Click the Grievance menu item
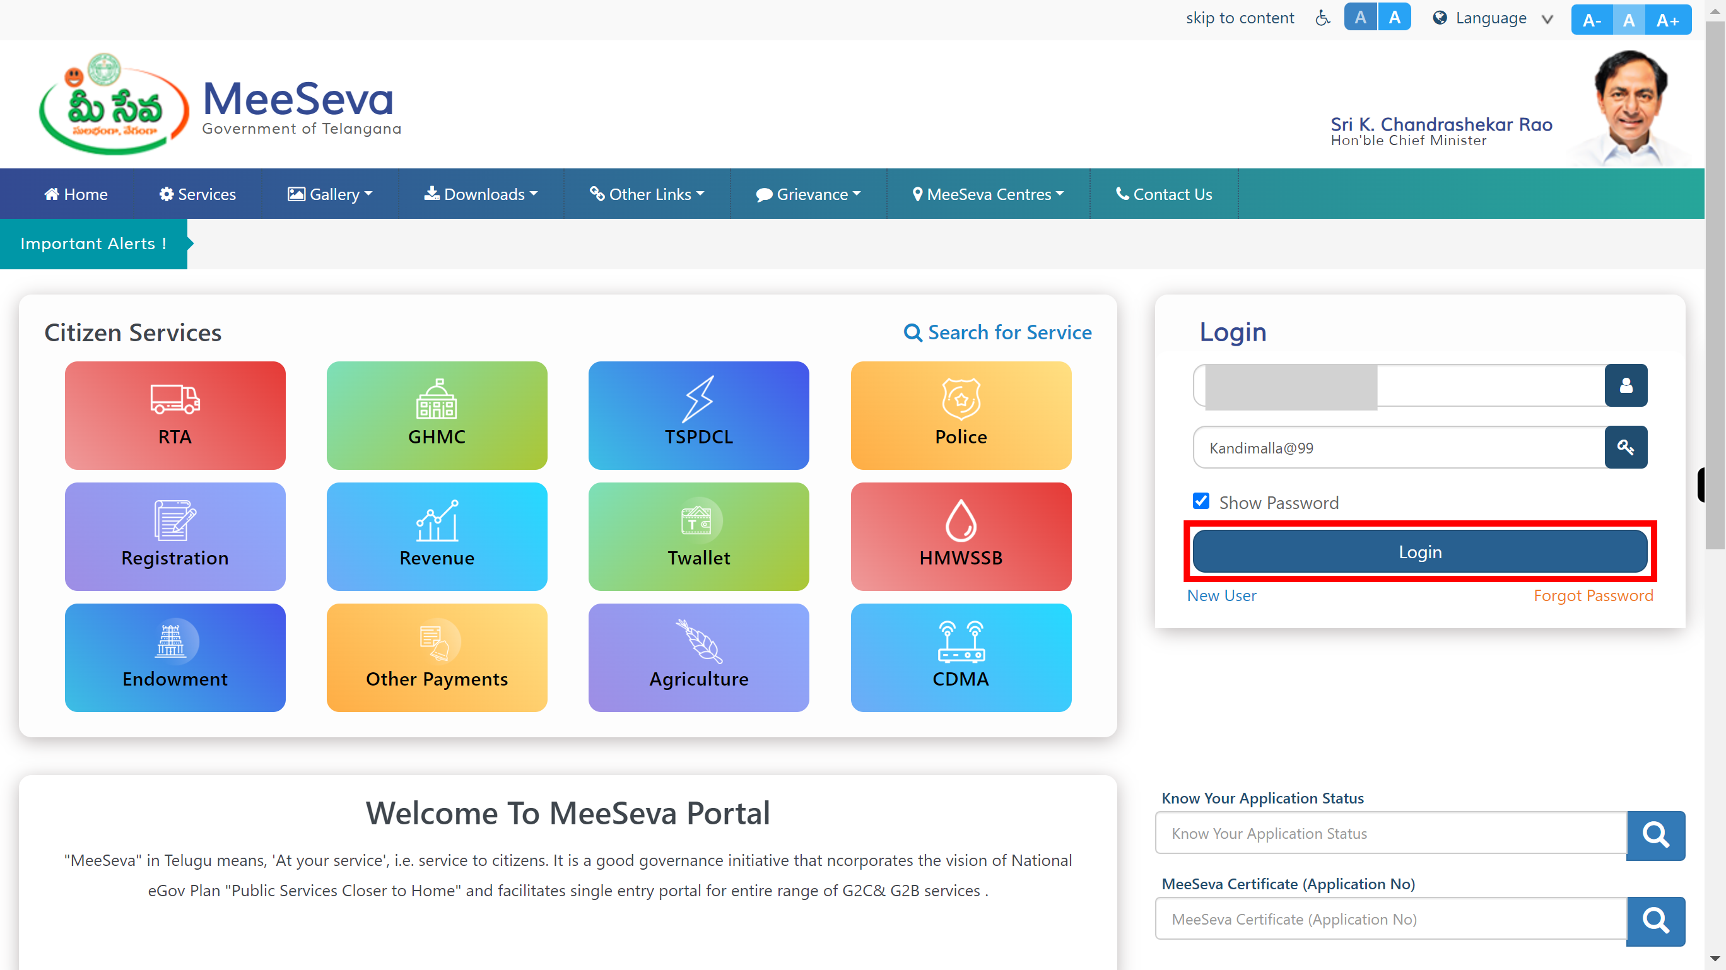This screenshot has height=970, width=1726. pos(809,194)
